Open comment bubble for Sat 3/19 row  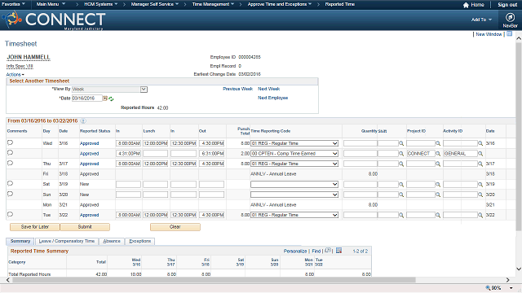pyautogui.click(x=10, y=183)
